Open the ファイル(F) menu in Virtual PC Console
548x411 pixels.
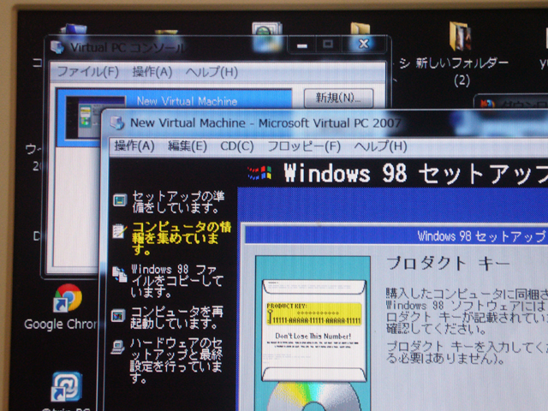(x=87, y=72)
